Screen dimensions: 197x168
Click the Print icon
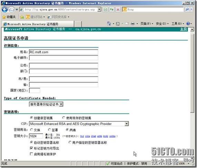(133, 23)
